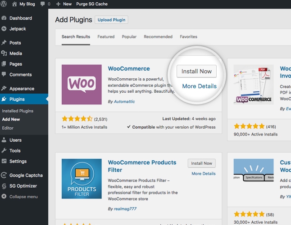Switch to the Favorites tab

(x=189, y=37)
